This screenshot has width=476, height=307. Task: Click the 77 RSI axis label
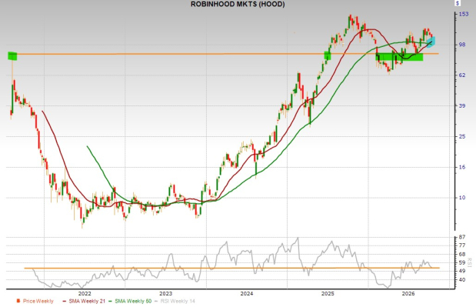tap(462, 245)
